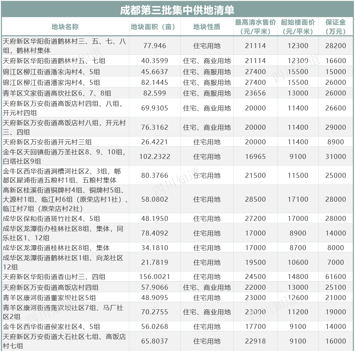Select deposit value 16600
Image resolution: width=355 pixels, height=351 pixels.
[335, 61]
